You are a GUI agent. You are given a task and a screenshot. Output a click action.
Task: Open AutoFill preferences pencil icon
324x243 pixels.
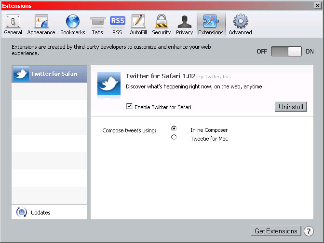tap(138, 21)
